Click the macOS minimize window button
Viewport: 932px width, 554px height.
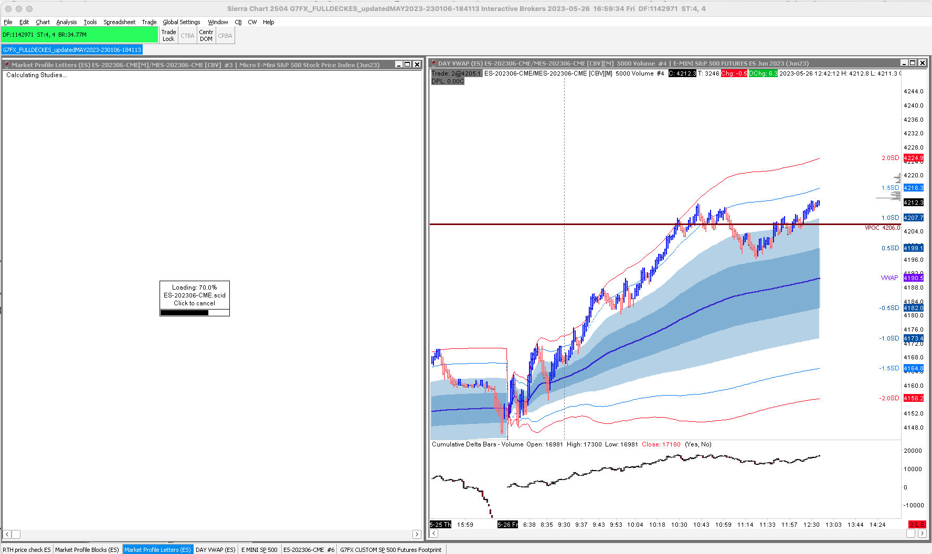pos(19,9)
